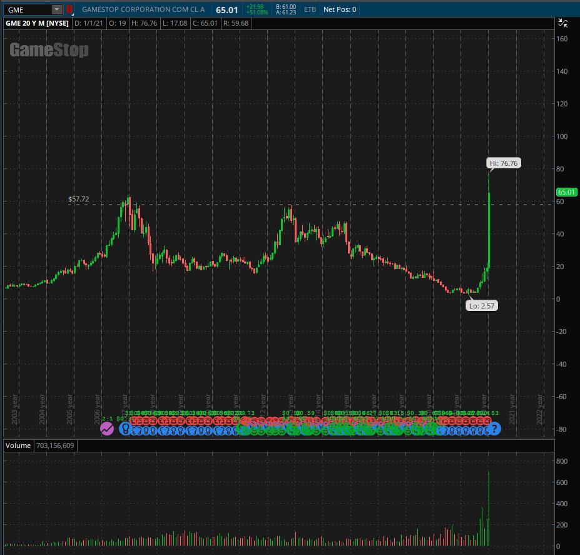
Task: Click the 65.01 last price in the header
Action: (228, 9)
